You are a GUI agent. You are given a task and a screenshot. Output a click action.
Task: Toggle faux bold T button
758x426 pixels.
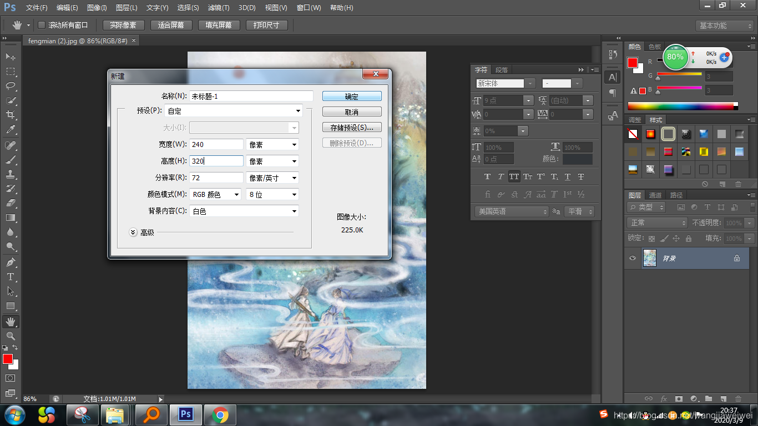coord(487,176)
